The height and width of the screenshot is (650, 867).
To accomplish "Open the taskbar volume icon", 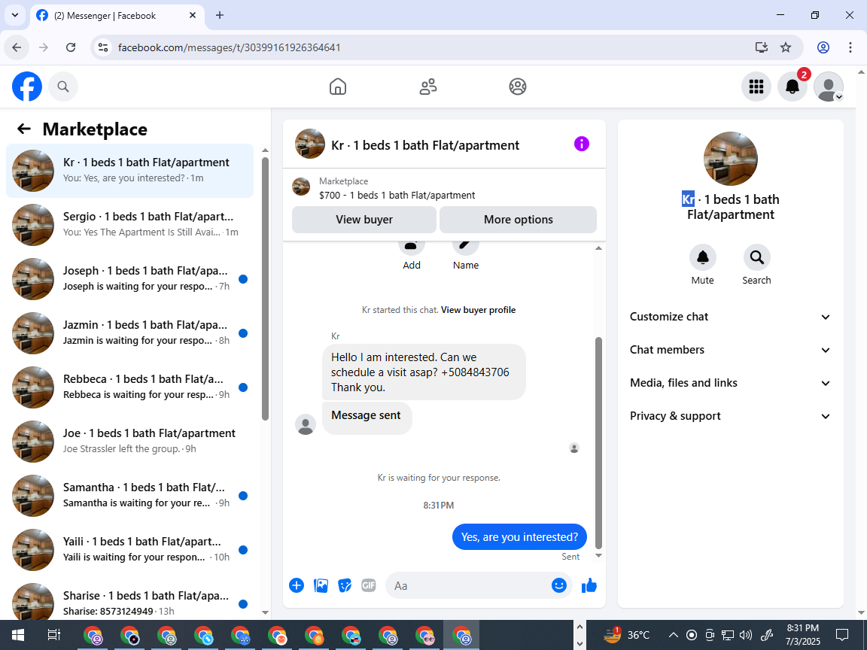I will [746, 635].
